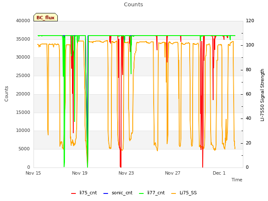This screenshot has width=268, height=201.
Task: Click the Nov 23 x-axis label
Action: pos(126,173)
